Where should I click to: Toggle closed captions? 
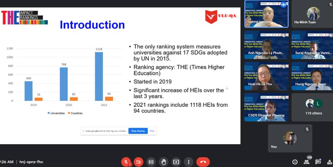(152, 162)
